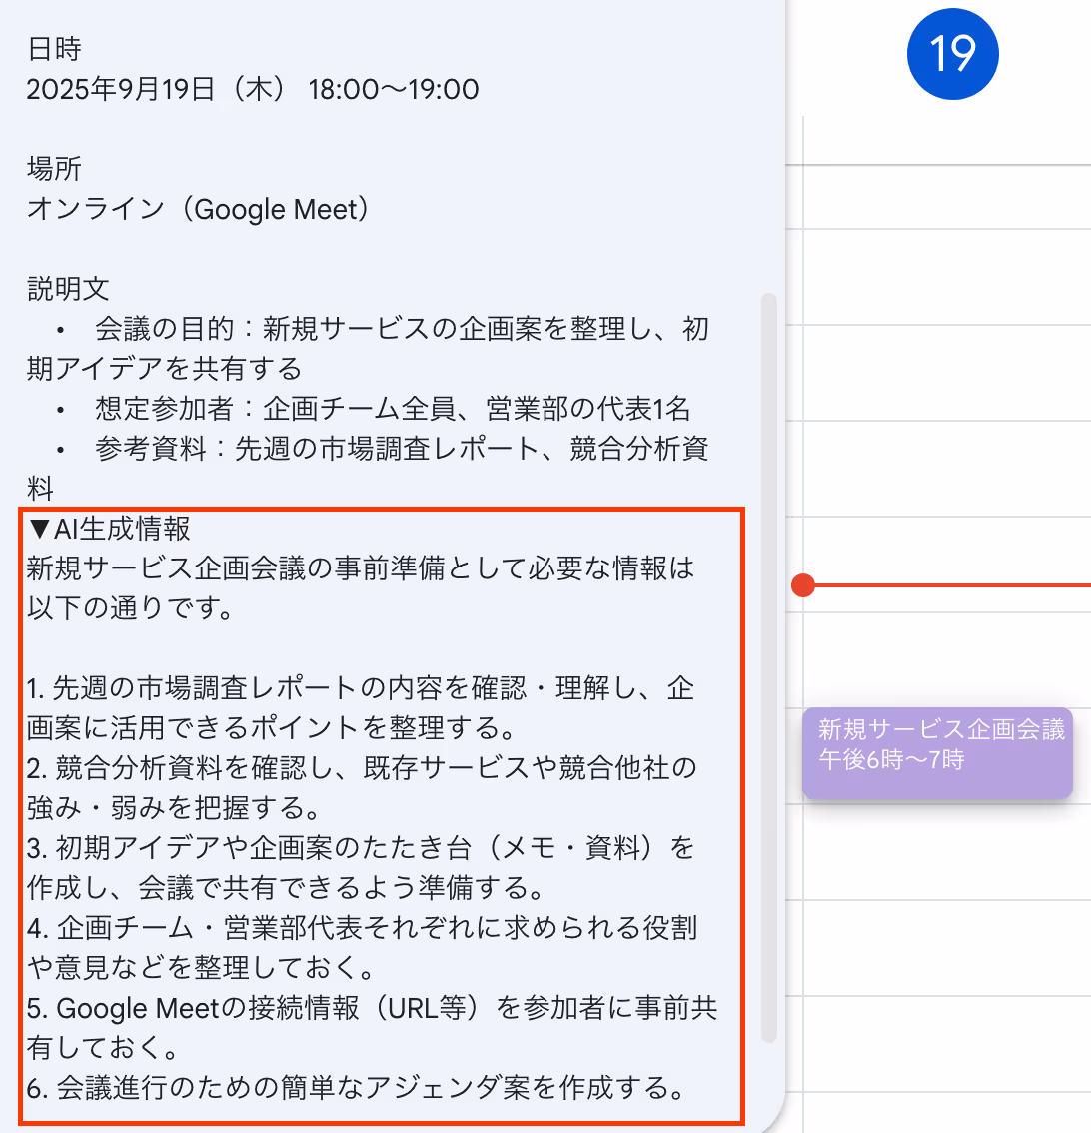
Task: Click the 場所 label
Action: point(54,169)
